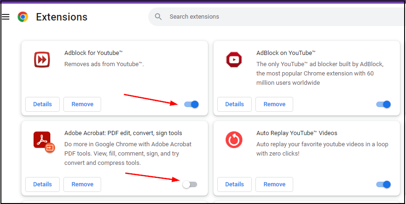Enable the Adobe Acrobat extension toggle
The image size is (406, 204).
tap(190, 184)
